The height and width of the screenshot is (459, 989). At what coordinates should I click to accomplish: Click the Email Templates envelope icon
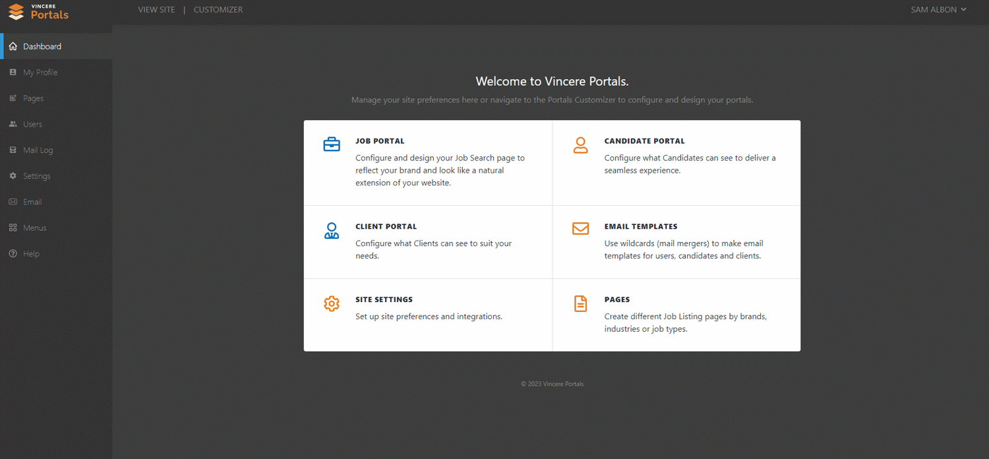click(x=580, y=229)
